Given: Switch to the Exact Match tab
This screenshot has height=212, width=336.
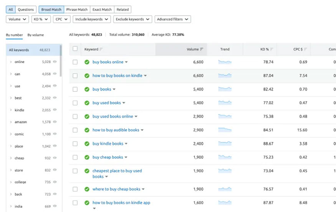Looking at the screenshot, I should pyautogui.click(x=102, y=10).
